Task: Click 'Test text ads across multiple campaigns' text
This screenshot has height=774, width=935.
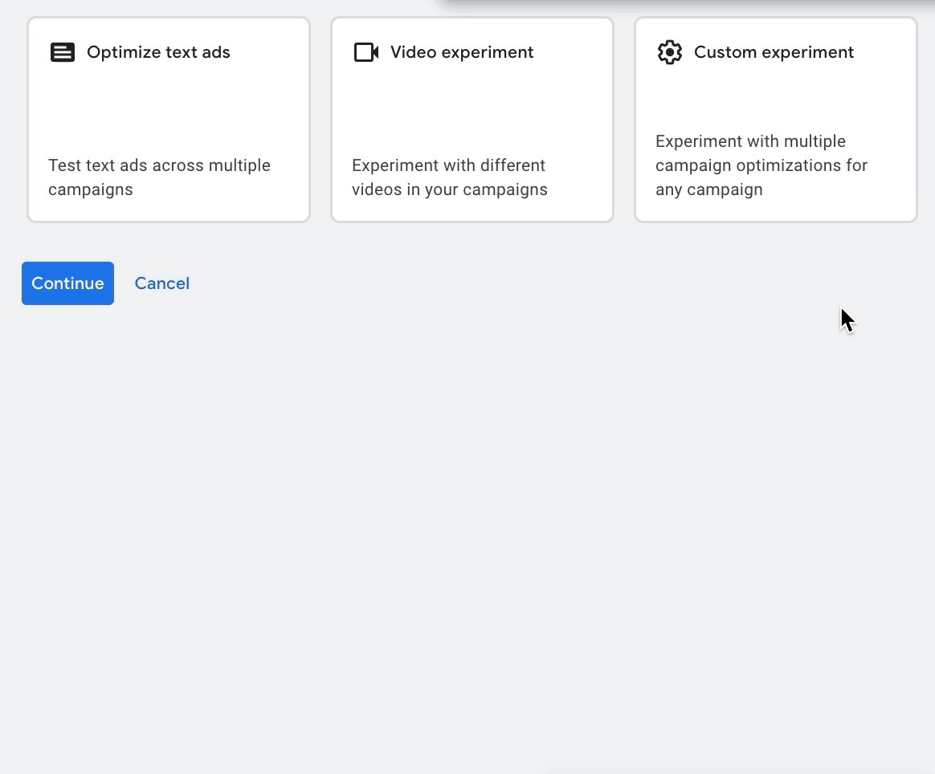Action: tap(159, 177)
